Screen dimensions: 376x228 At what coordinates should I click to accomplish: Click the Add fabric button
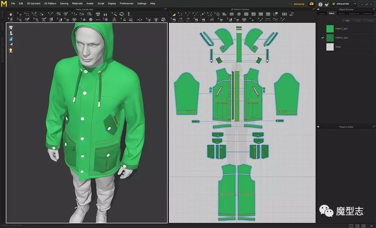346,21
